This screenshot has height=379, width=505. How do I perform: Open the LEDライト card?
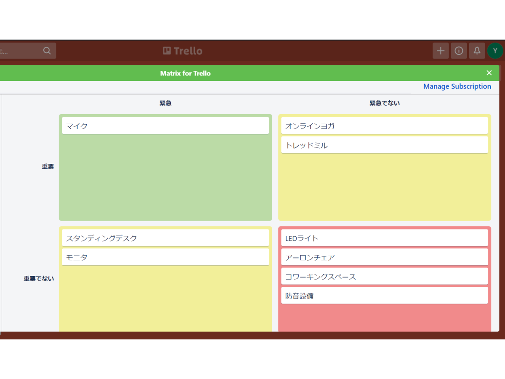[385, 238]
